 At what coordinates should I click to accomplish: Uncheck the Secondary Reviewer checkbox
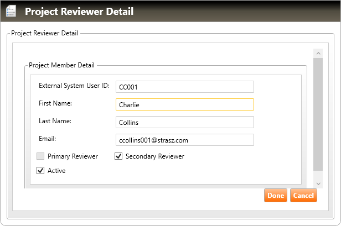tap(118, 156)
